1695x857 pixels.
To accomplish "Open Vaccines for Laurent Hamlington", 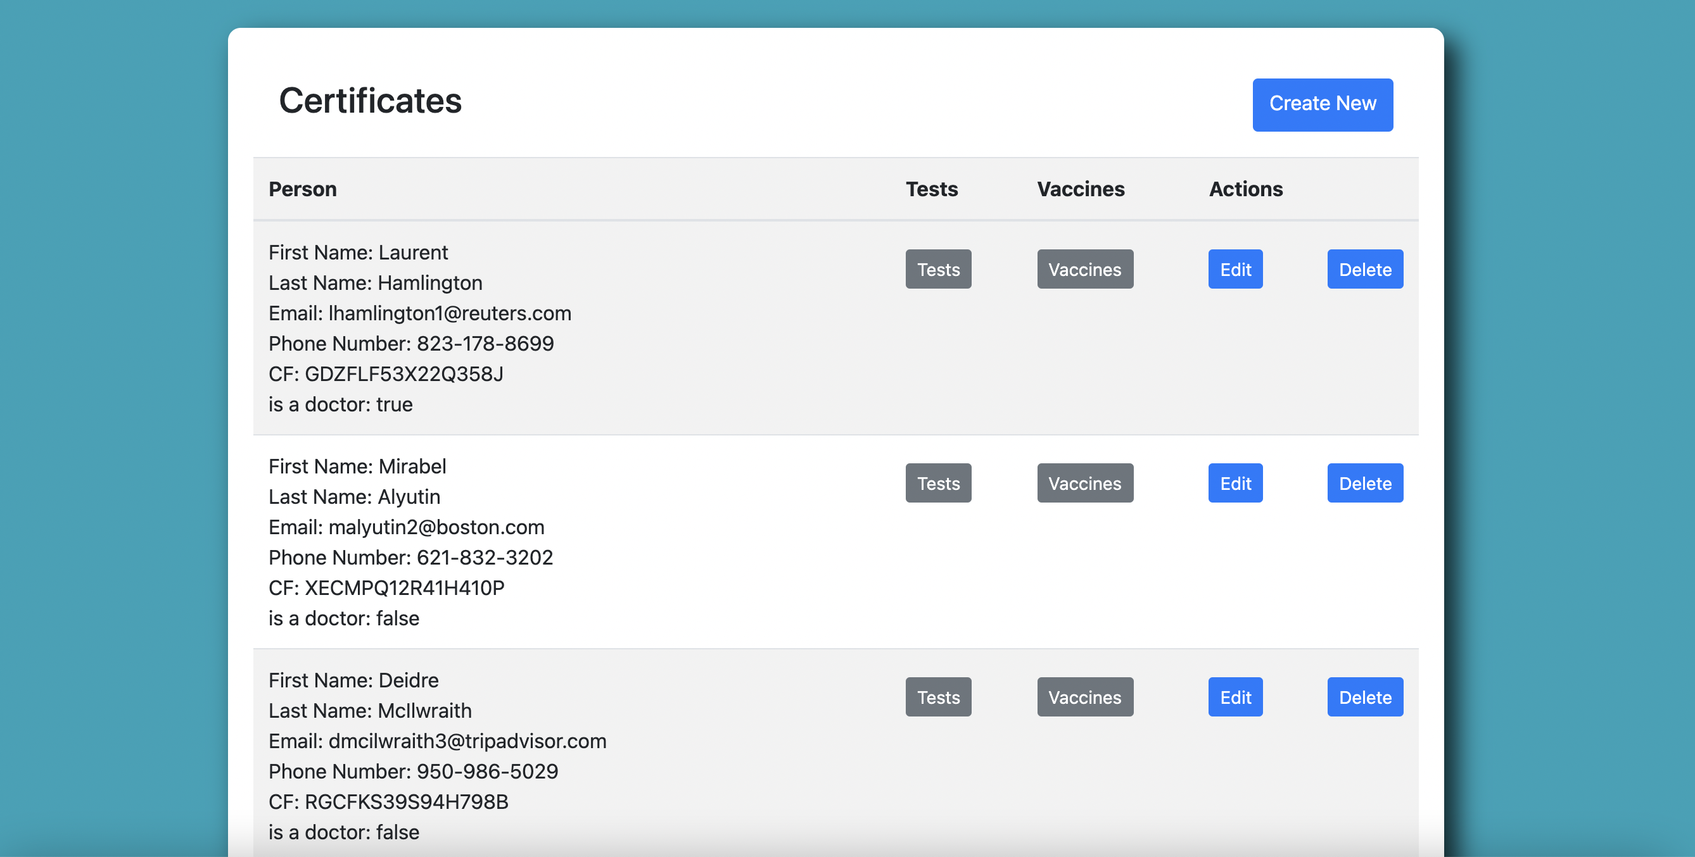I will coord(1084,269).
